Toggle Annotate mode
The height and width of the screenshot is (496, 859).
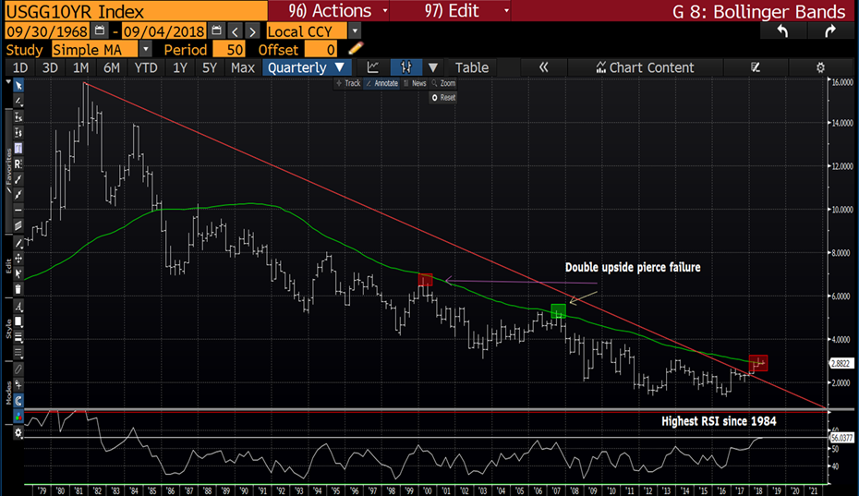[381, 83]
